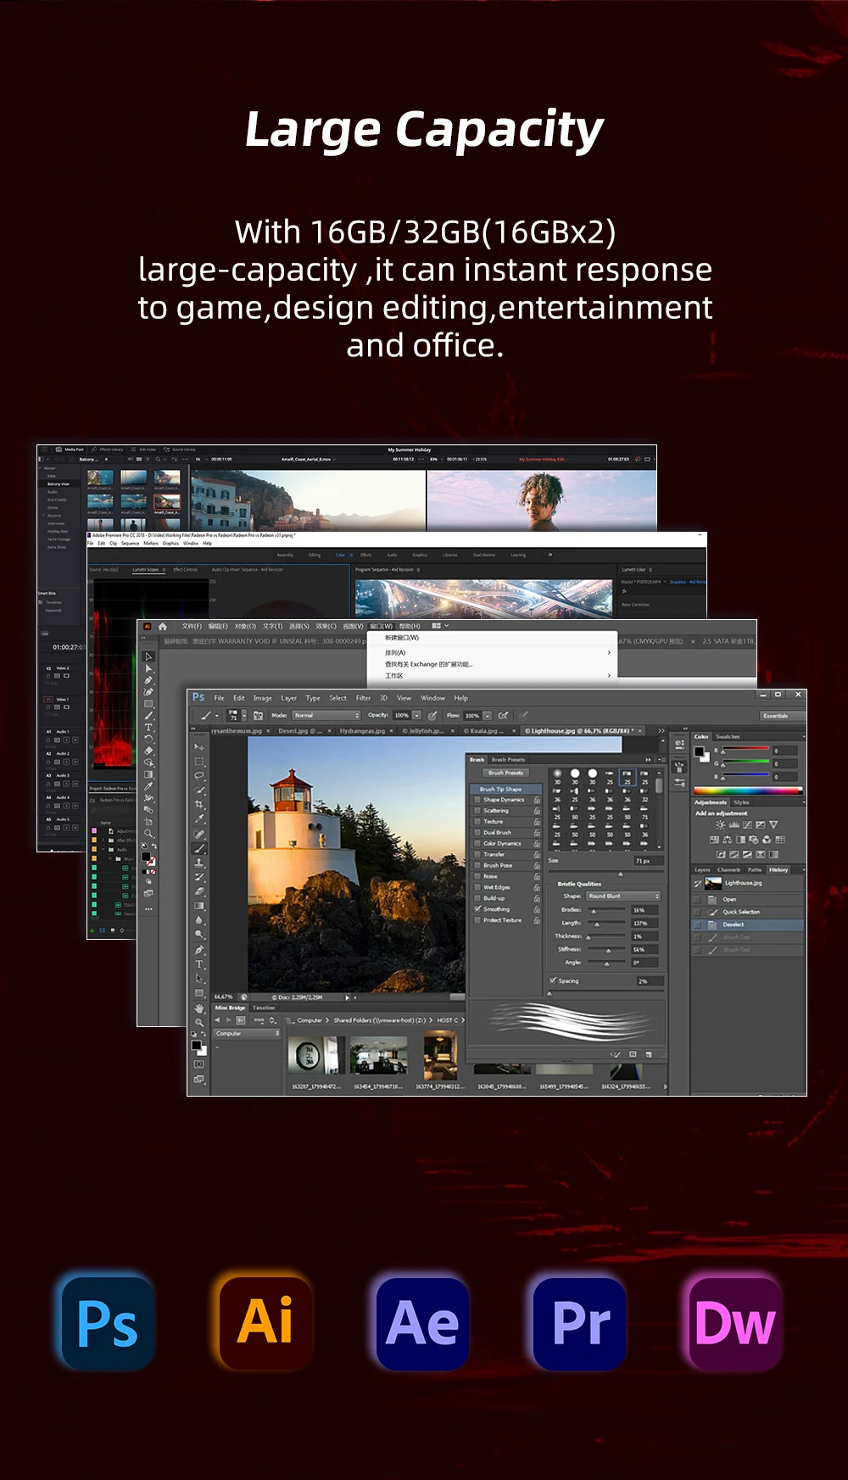
Task: Click the Brush Presets button
Action: click(x=505, y=773)
